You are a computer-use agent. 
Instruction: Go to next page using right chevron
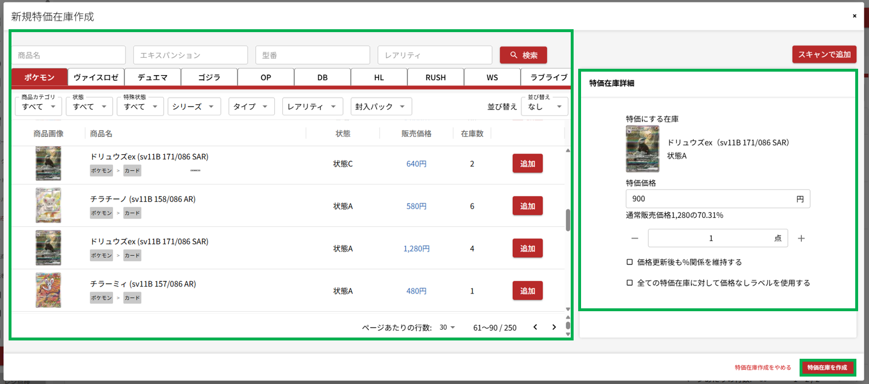click(554, 327)
